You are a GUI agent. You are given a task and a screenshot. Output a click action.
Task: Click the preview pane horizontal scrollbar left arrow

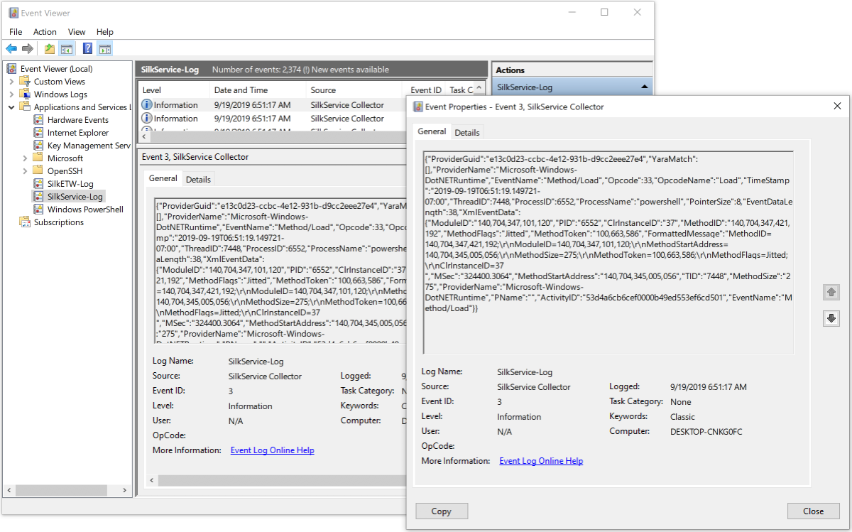[152, 480]
